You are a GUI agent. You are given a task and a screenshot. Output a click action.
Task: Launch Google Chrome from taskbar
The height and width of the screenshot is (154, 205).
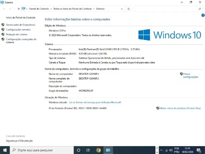[x=98, y=150]
